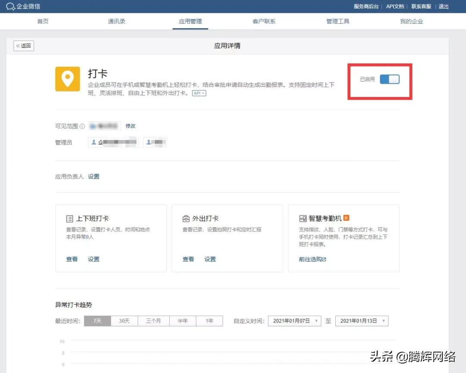The height and width of the screenshot is (373, 466).
Task: Select the 1年 time range
Action: pyautogui.click(x=210, y=321)
